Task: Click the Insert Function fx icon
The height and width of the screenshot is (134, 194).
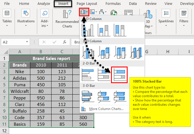Action: click(65, 42)
